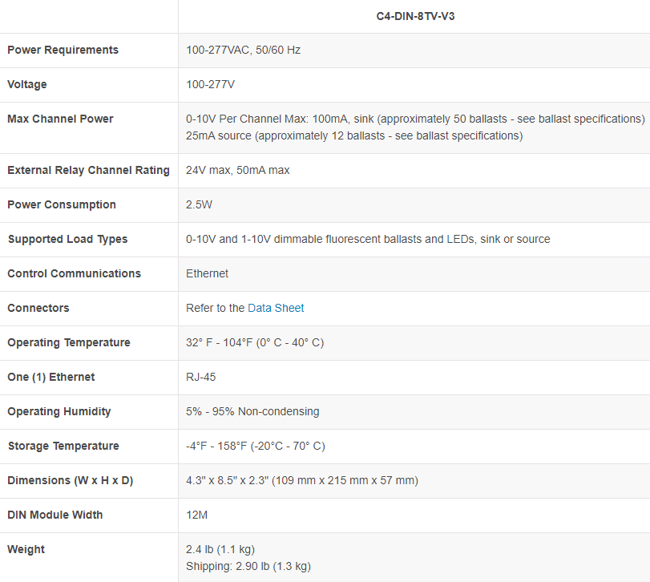
Task: Click the External Relay Channel Rating label
Action: point(88,170)
